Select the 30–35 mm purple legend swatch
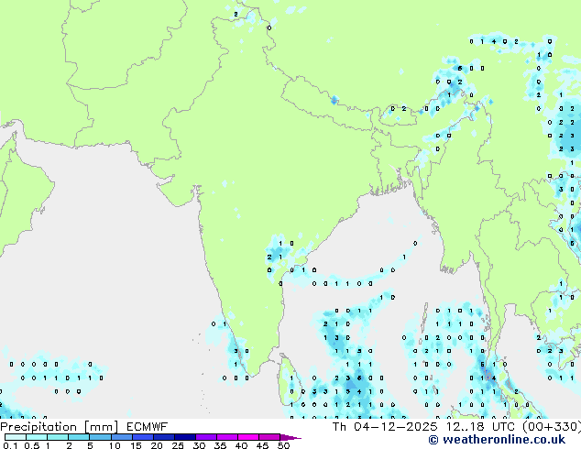This screenshot has height=449, width=581. tap(206, 437)
